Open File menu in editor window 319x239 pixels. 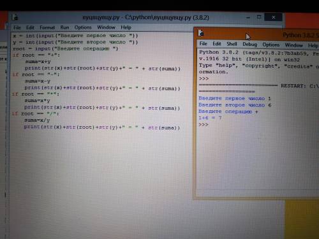tap(17, 27)
